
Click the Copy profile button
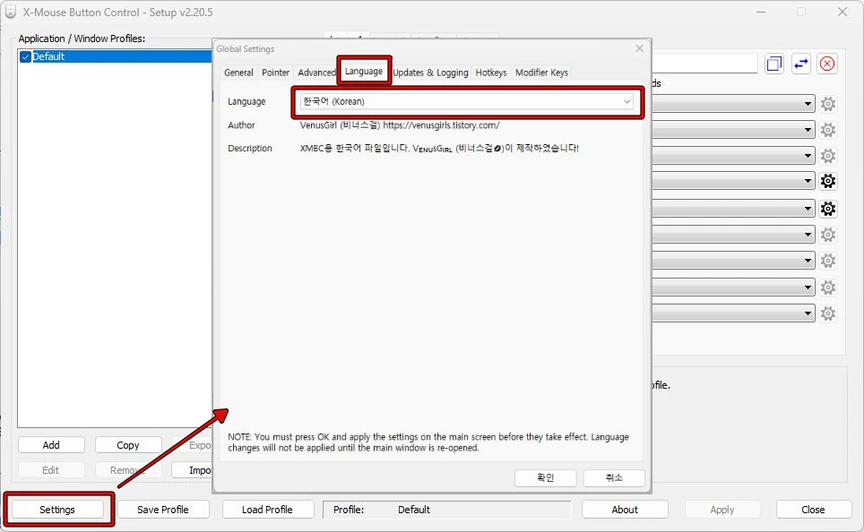tap(128, 445)
